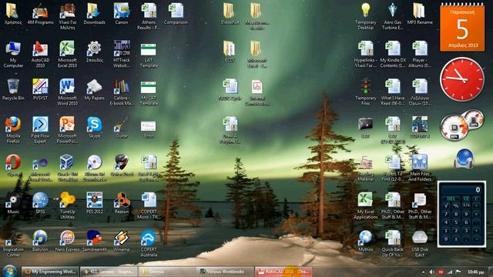The image size is (493, 277).
Task: Launch the PVSYST shortcut
Action: pyautogui.click(x=40, y=89)
